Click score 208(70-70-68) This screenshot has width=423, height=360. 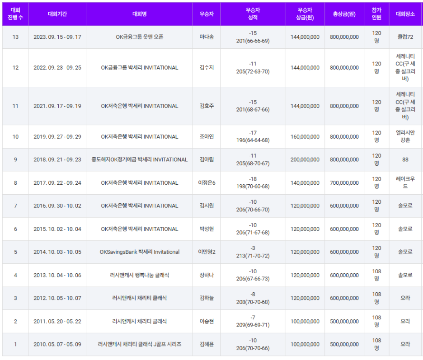coord(253,302)
